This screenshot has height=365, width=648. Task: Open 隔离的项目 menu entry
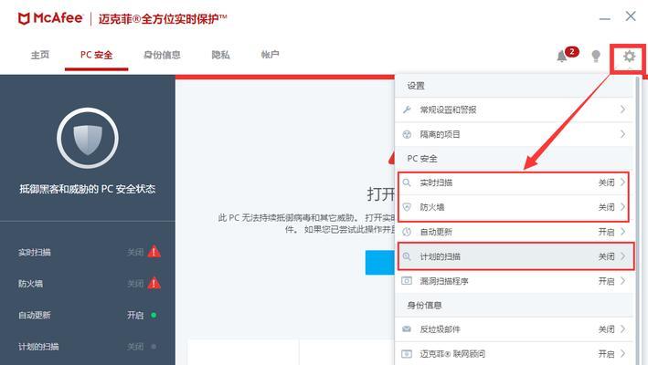514,134
